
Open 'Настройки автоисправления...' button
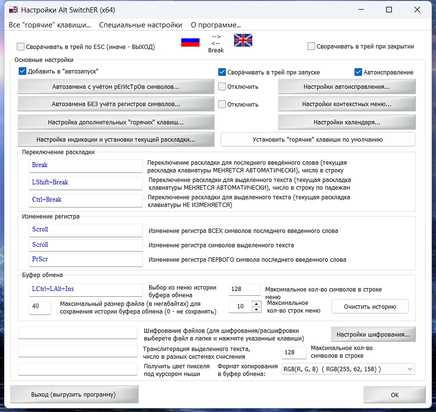click(347, 86)
